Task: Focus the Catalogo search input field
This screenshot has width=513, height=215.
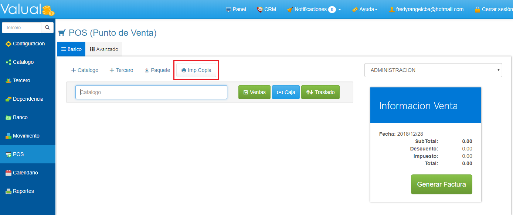Action: coord(151,92)
